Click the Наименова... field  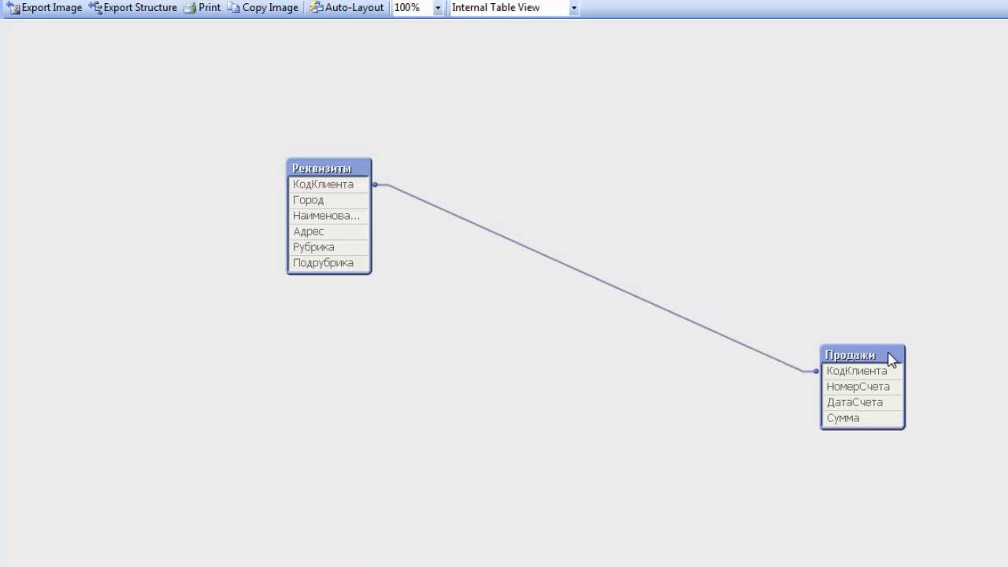pos(329,216)
